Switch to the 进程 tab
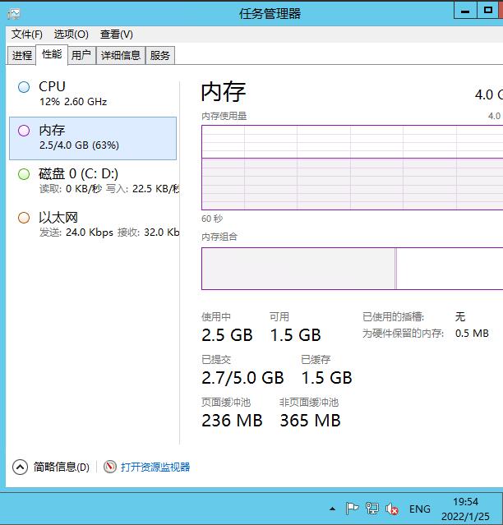 (22, 56)
